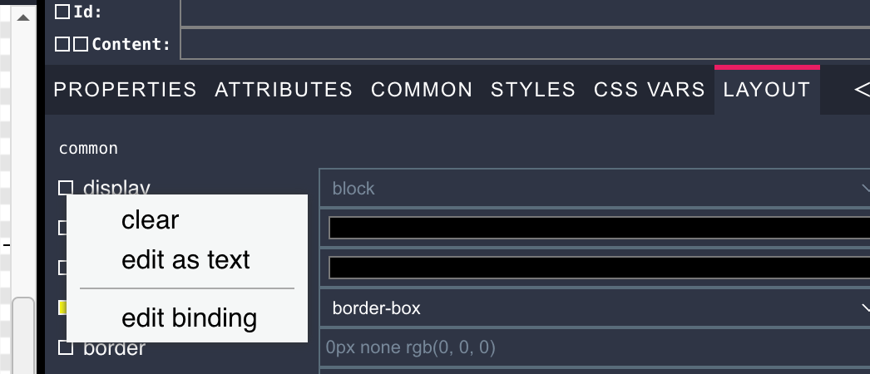Click the yellow binding indicator square
This screenshot has height=374, width=870.
tap(62, 308)
